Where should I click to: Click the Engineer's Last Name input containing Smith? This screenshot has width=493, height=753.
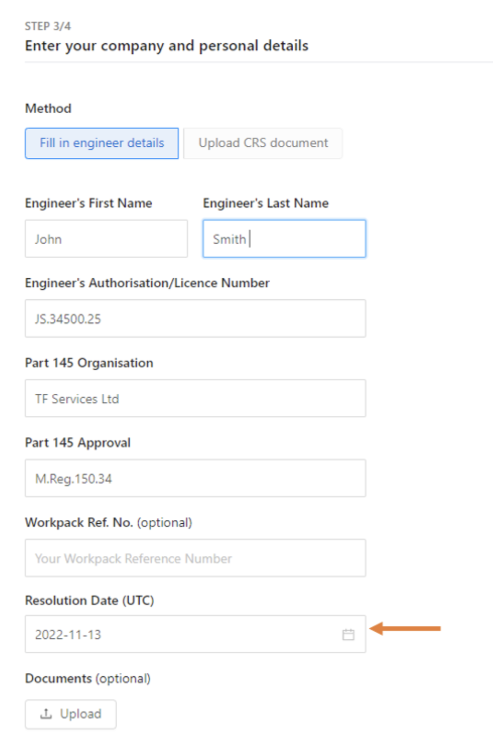tap(284, 239)
